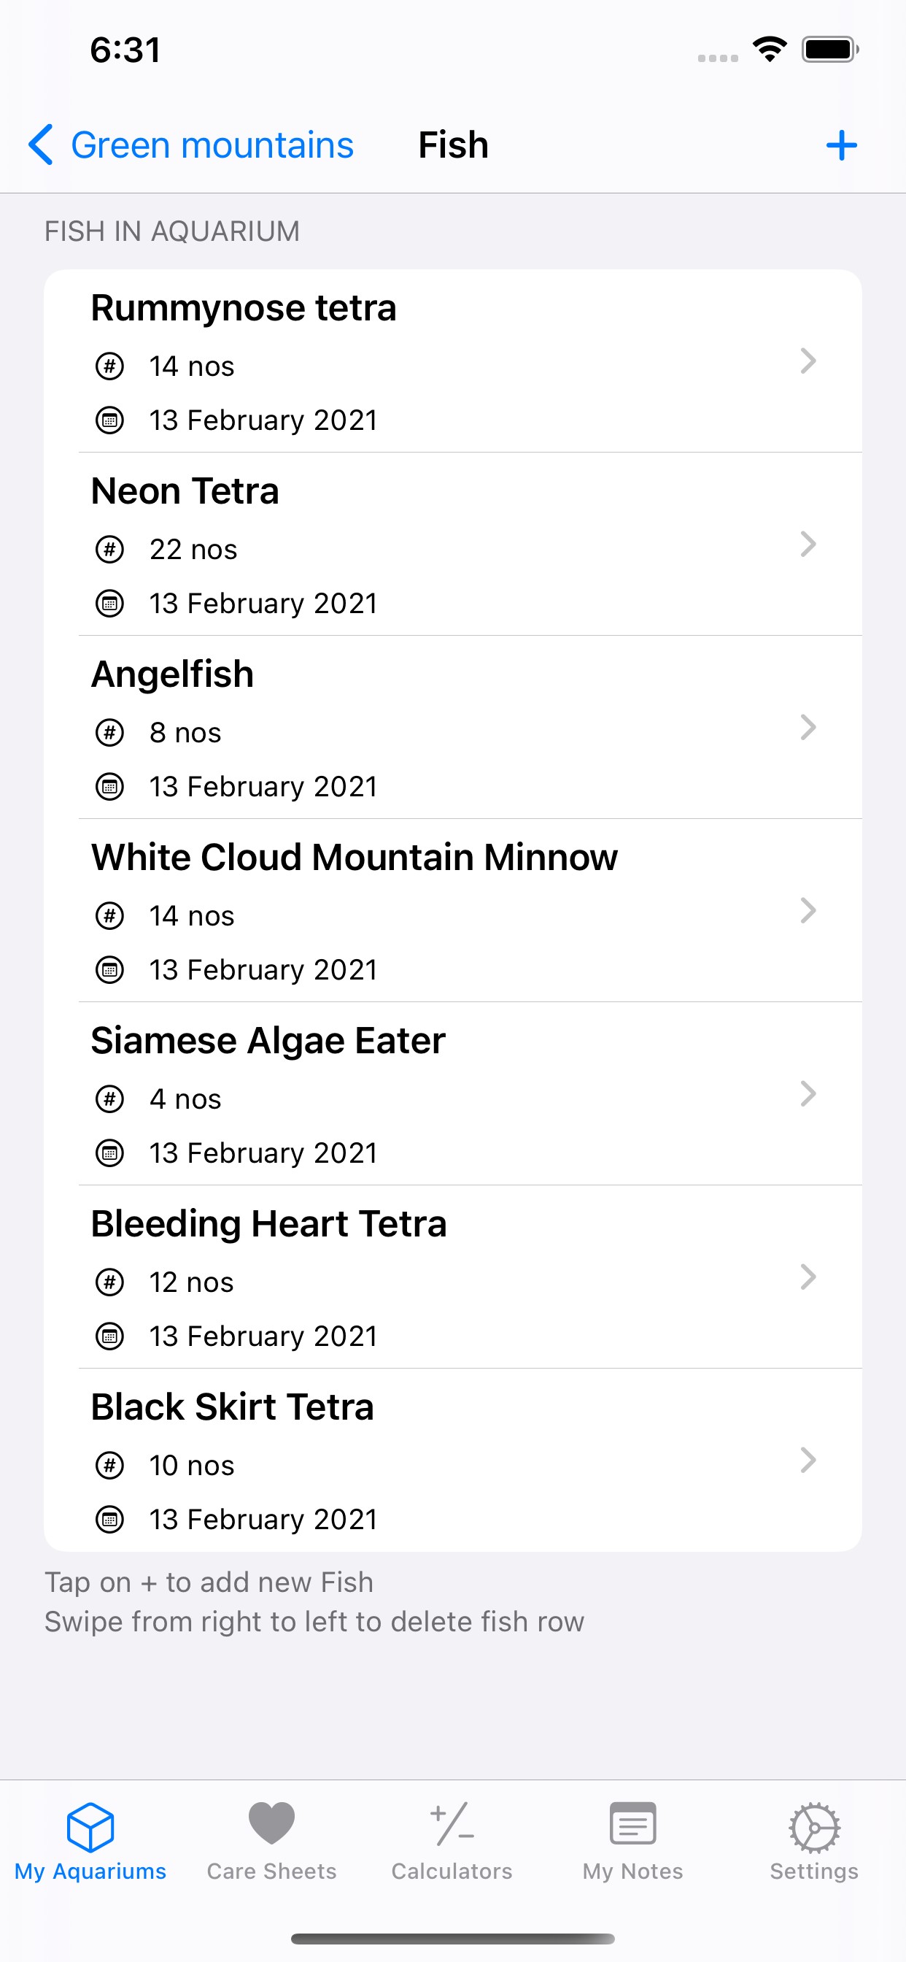Screen dimensions: 906x1962
Task: Tap the Bleeding Heart Tetra title
Action: [268, 1224]
